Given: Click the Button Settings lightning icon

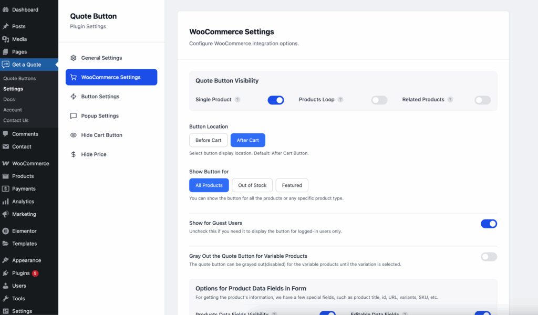Looking at the screenshot, I should (x=74, y=97).
